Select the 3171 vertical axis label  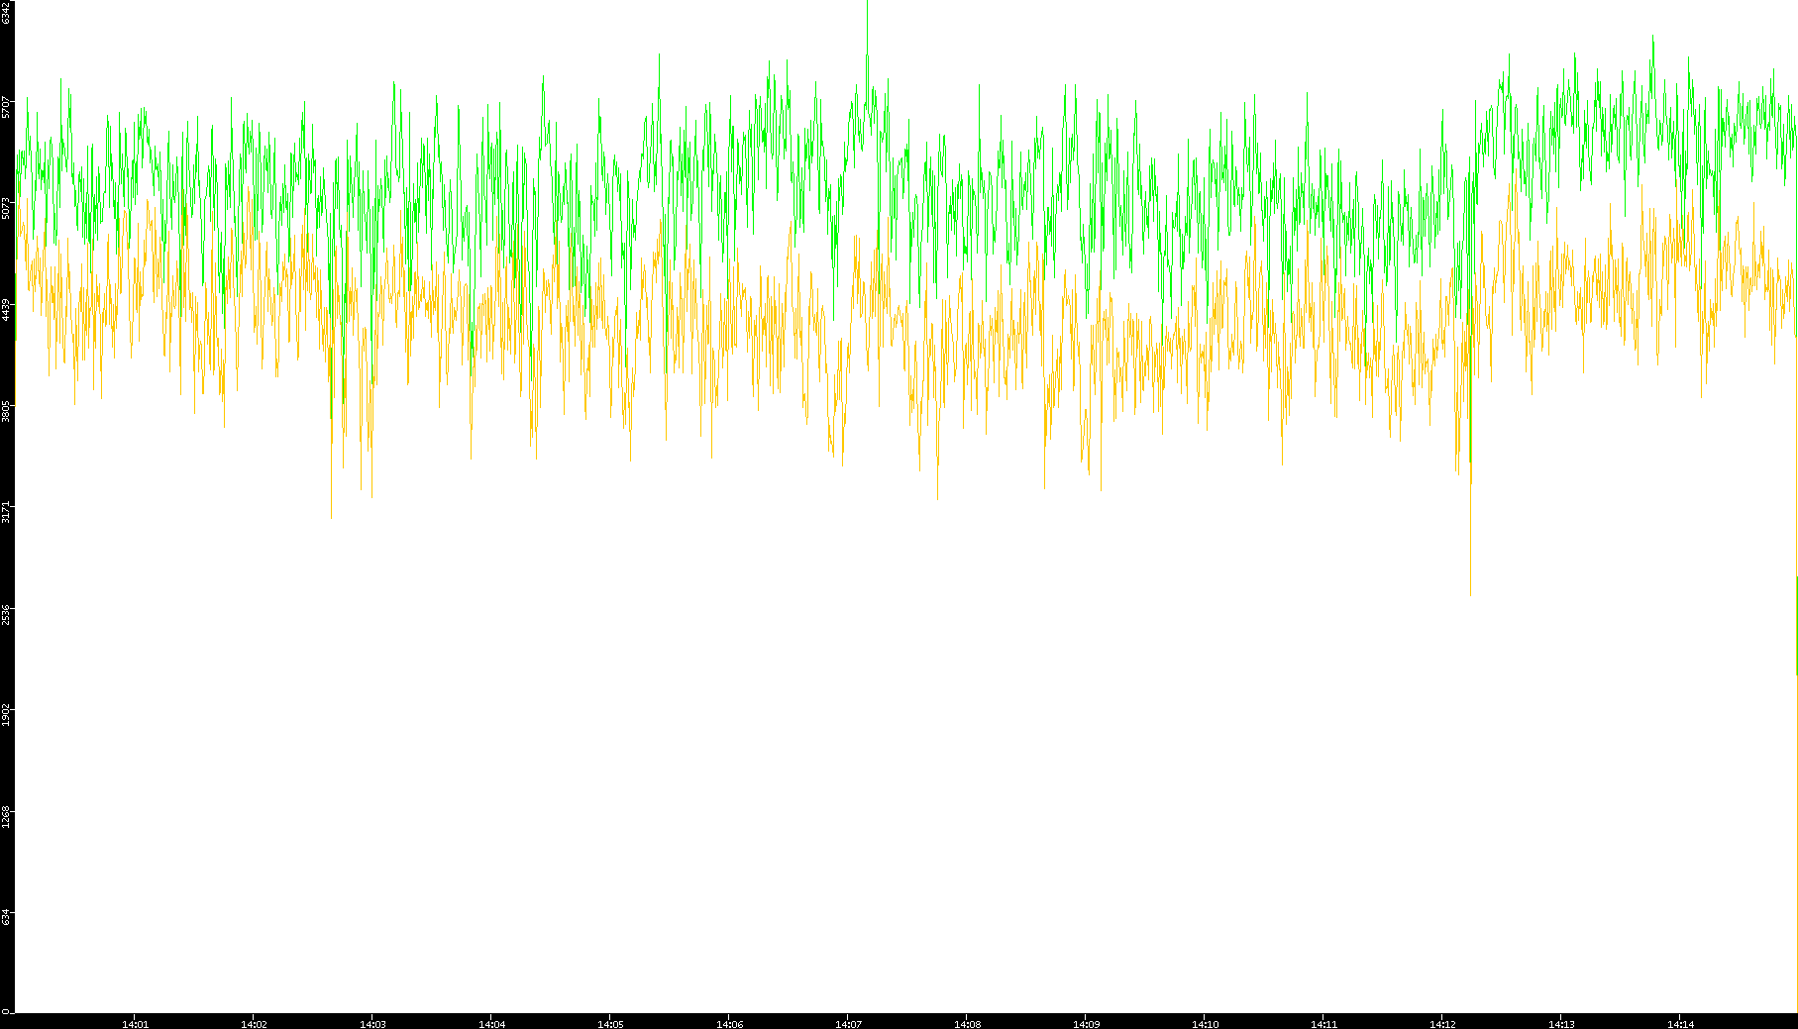(x=7, y=512)
